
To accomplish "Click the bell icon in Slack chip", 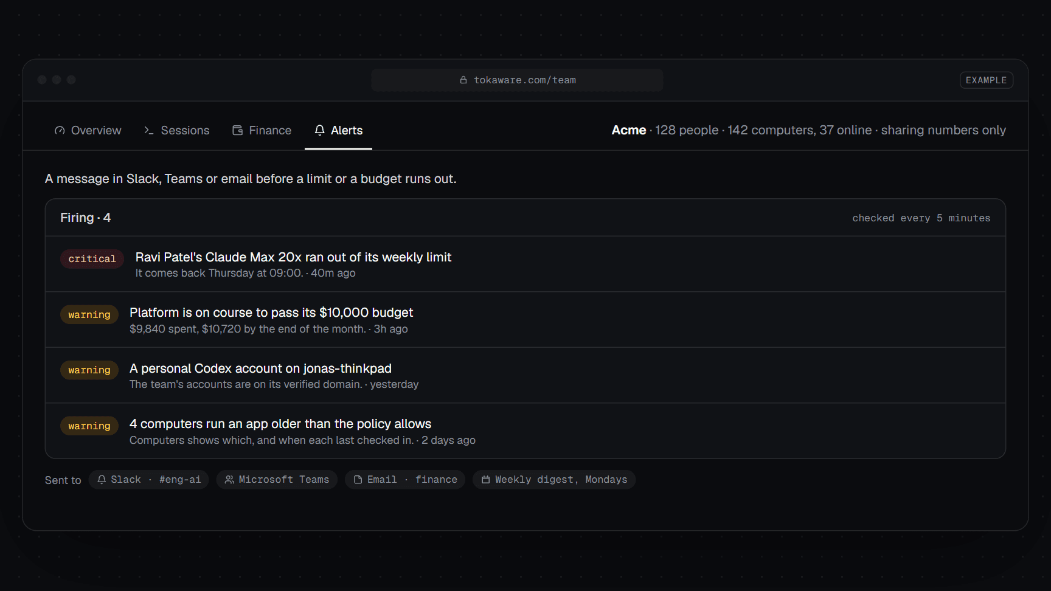I will (x=102, y=480).
